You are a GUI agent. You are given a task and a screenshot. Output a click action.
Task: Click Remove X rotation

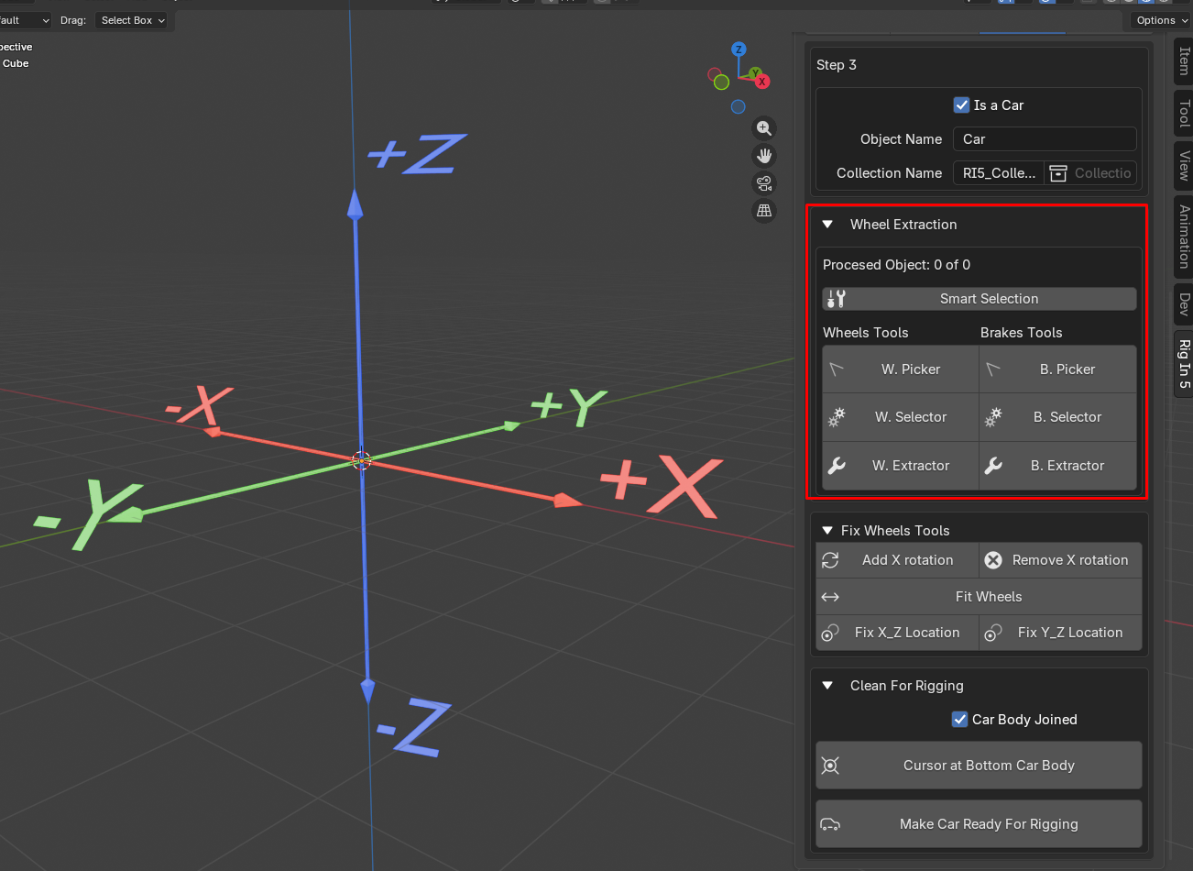coord(1060,560)
